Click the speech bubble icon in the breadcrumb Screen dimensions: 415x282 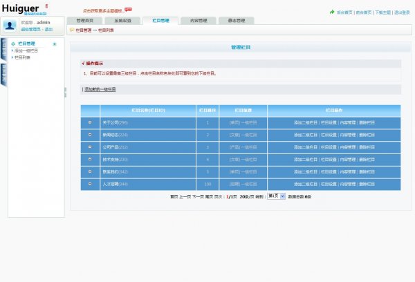pos(72,30)
